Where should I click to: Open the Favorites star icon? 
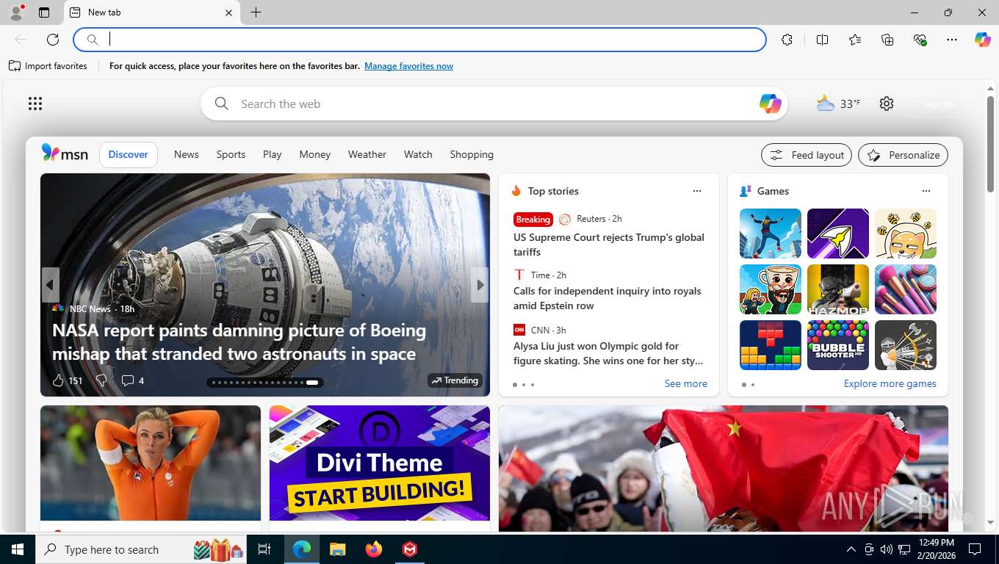pos(855,40)
